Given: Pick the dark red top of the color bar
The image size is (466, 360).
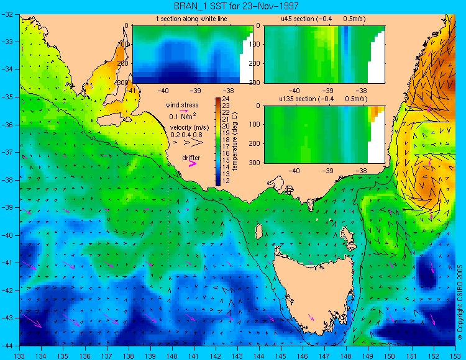Looking at the screenshot, I should [x=218, y=99].
